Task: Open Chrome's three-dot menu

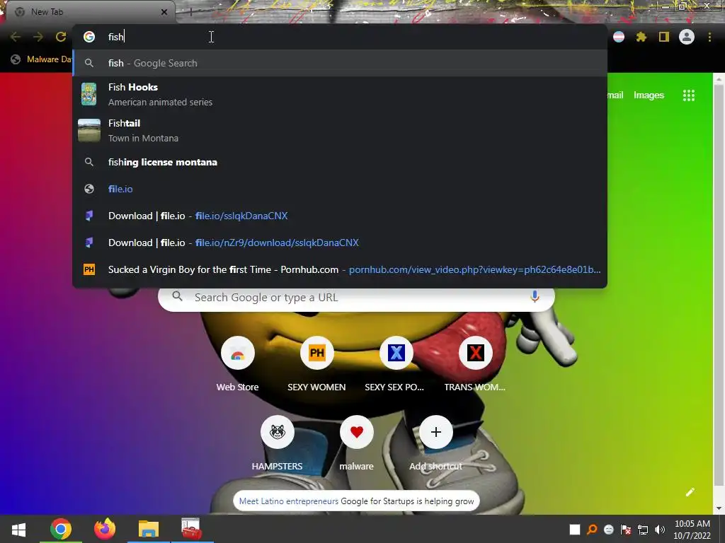Action: (709, 37)
